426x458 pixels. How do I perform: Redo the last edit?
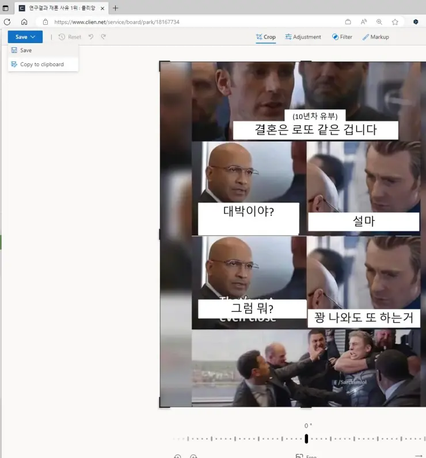point(103,37)
